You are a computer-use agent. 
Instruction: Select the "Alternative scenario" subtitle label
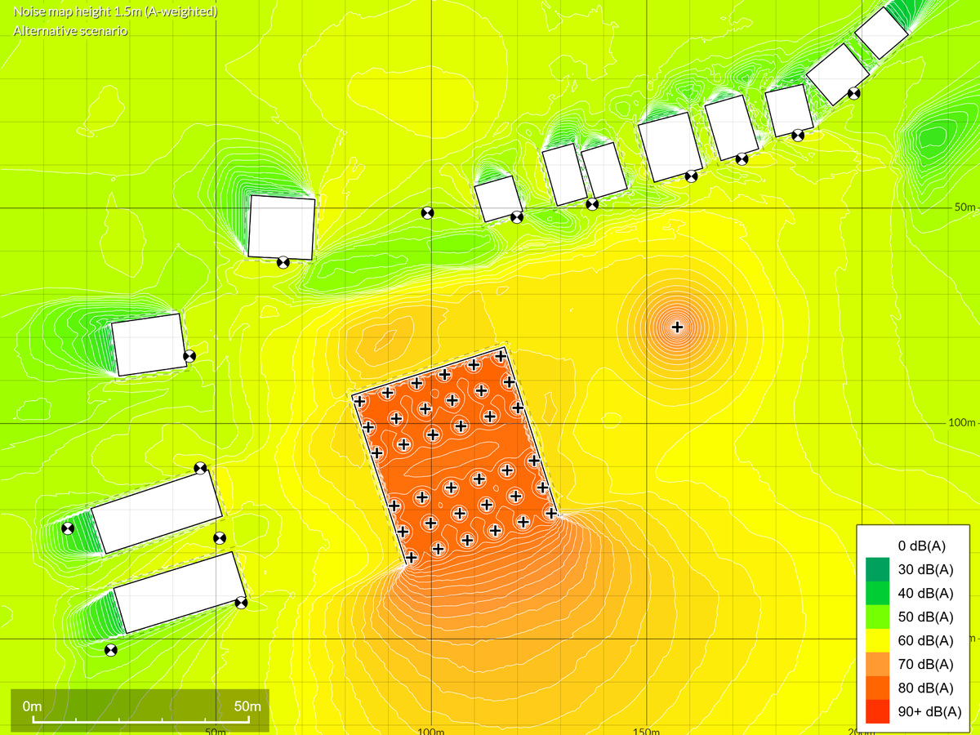[x=70, y=31]
